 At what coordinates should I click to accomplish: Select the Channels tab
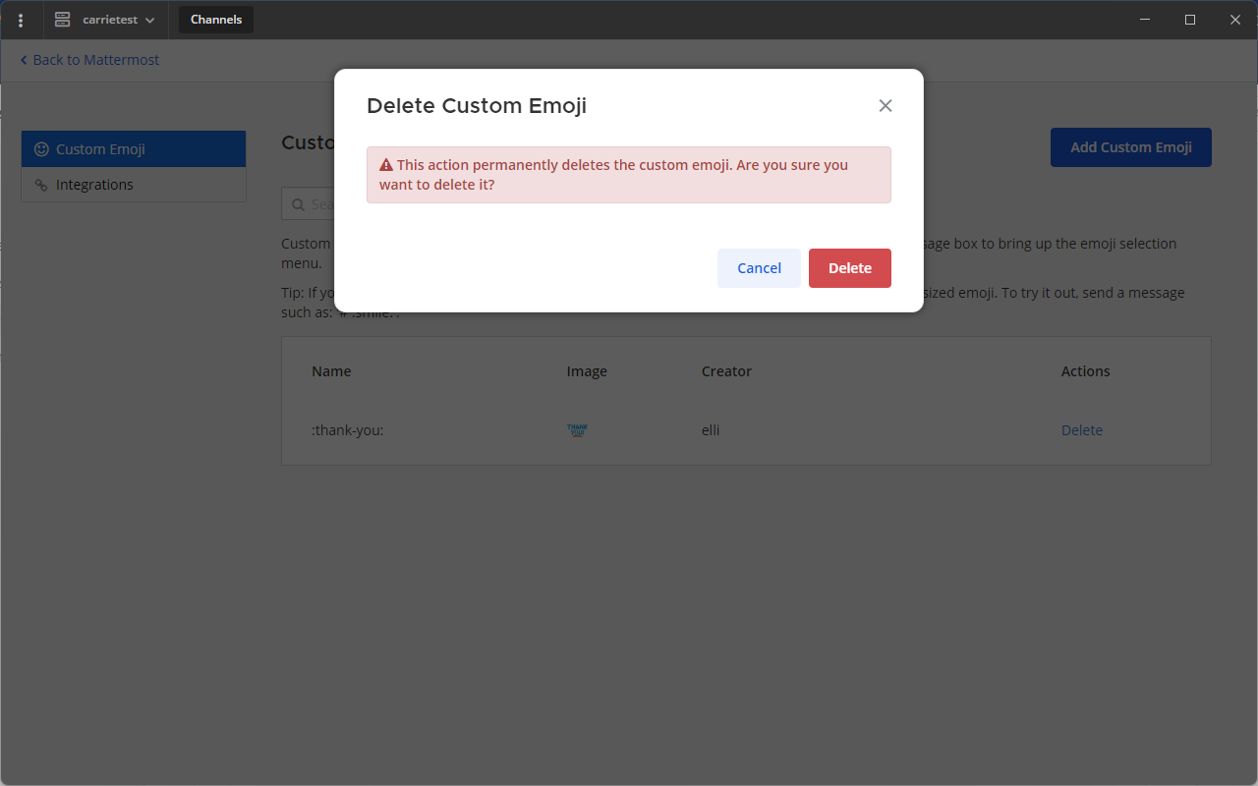click(215, 20)
